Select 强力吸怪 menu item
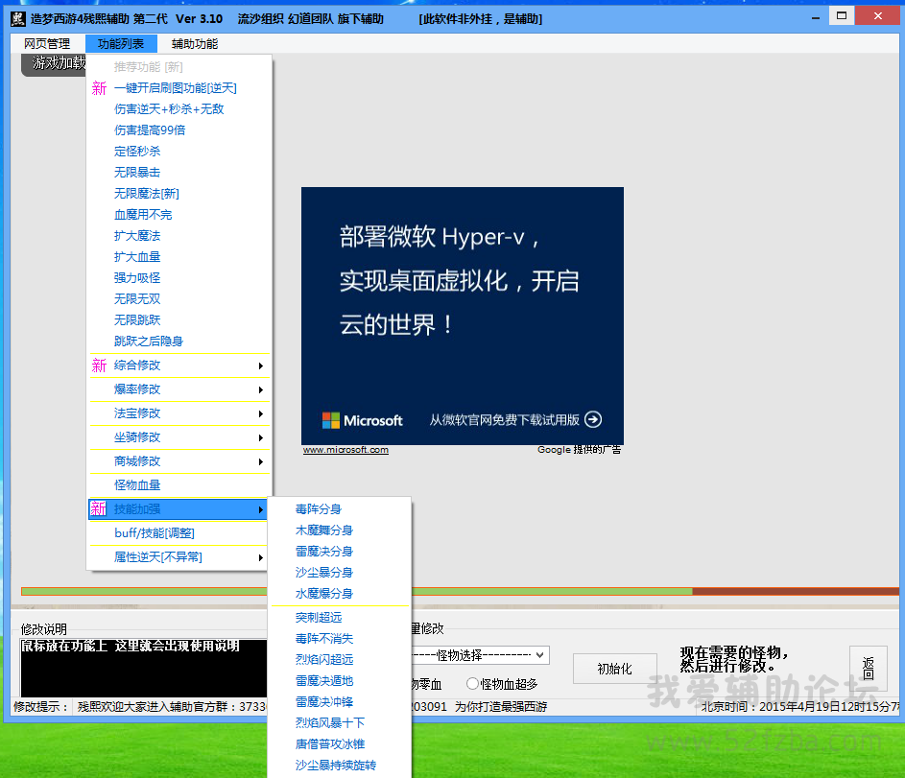 click(x=179, y=278)
